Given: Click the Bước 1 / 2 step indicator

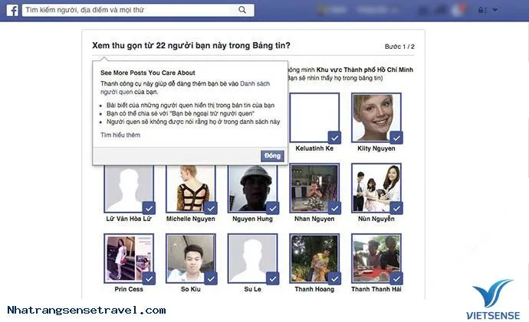Looking at the screenshot, I should pos(399,47).
